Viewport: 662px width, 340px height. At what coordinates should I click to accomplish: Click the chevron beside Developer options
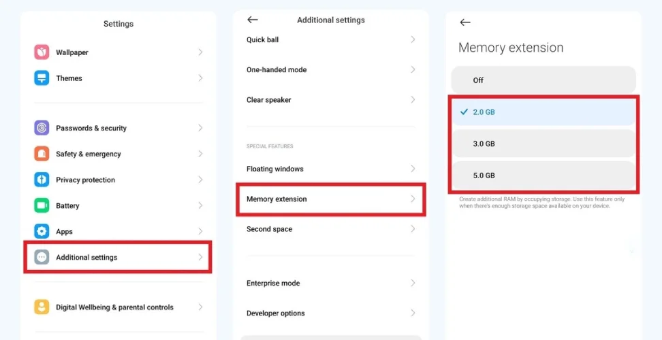[x=413, y=313]
